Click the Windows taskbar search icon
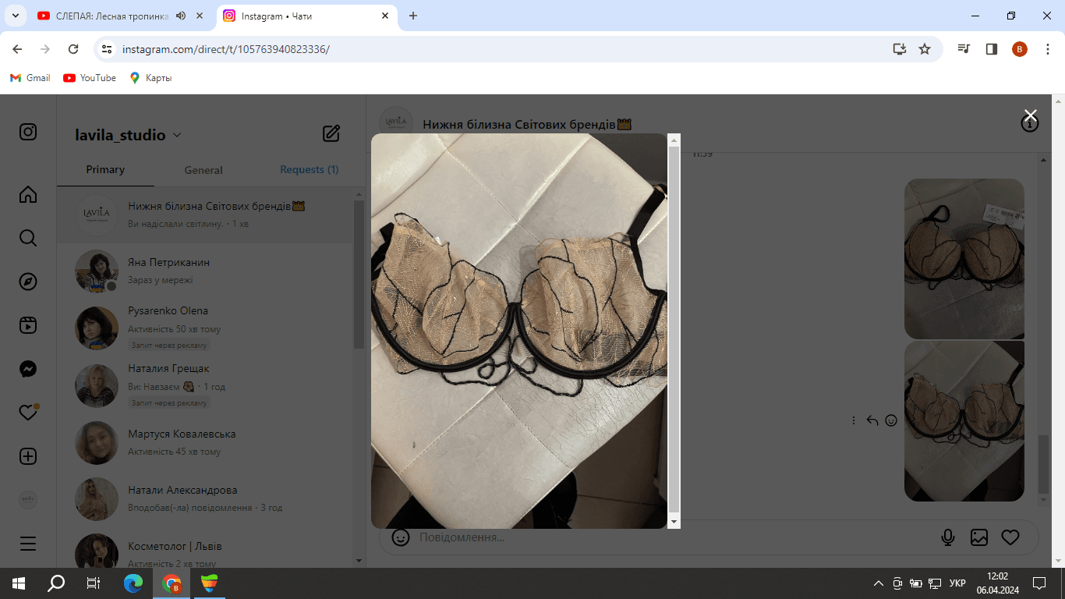Screen dimensions: 1065x599 (56, 583)
